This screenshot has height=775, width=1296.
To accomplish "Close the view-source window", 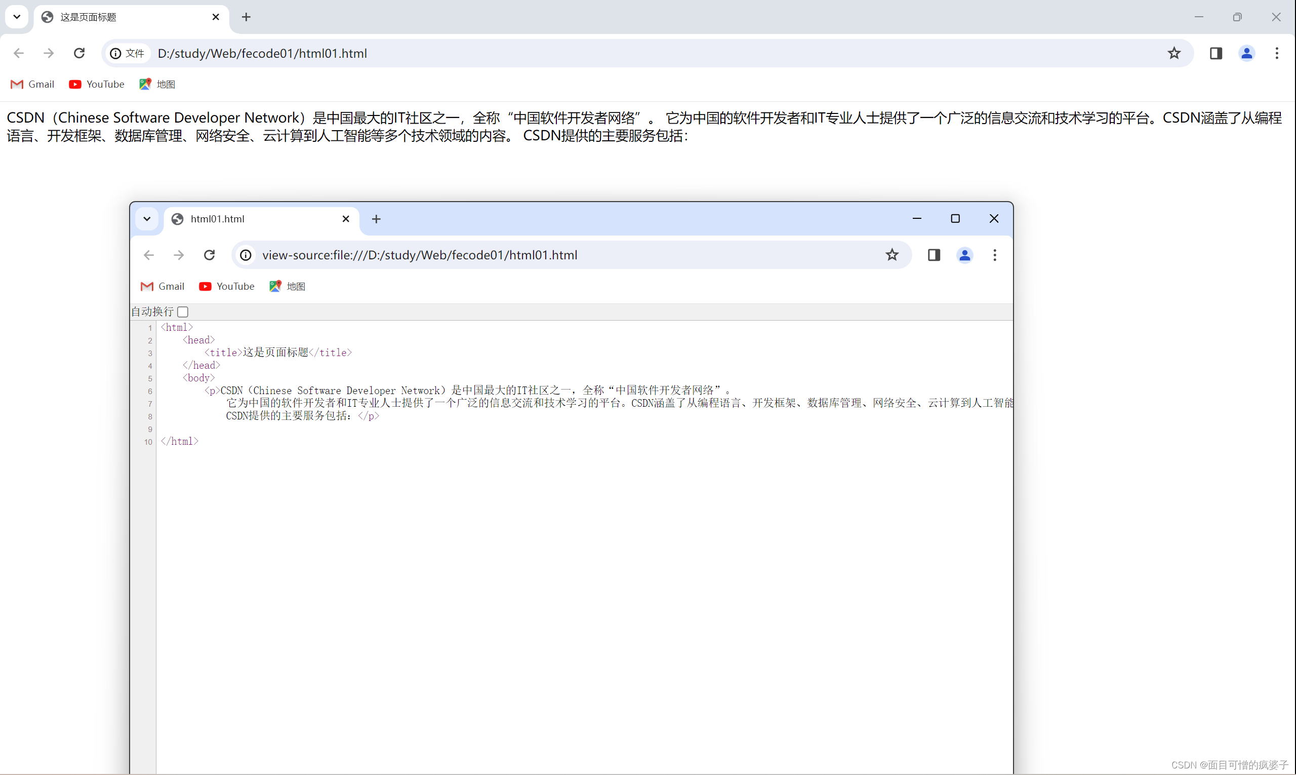I will point(994,219).
